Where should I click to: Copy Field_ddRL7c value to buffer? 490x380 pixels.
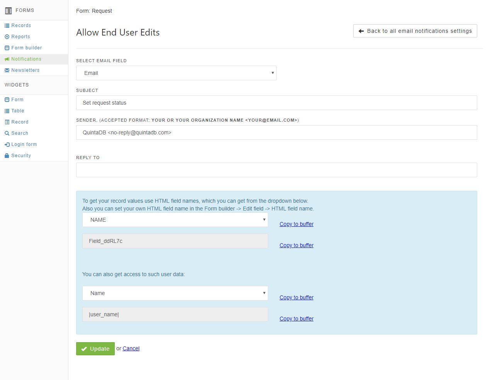click(296, 245)
